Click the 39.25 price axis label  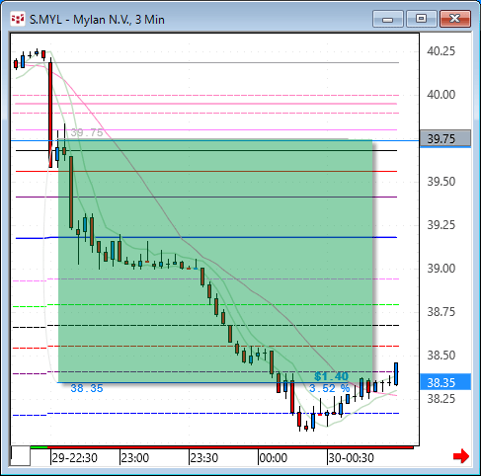tap(441, 225)
